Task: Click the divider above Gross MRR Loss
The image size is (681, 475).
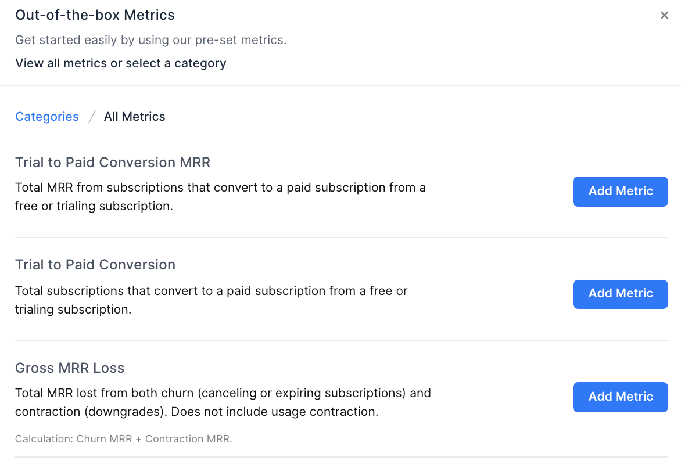Action: click(340, 341)
